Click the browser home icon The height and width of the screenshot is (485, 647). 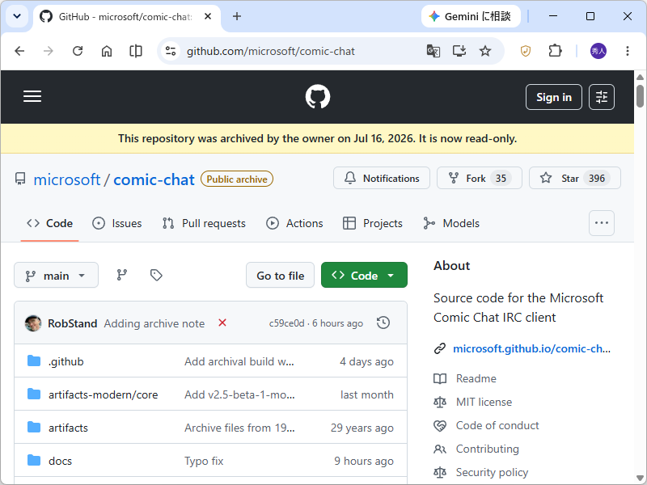point(107,51)
